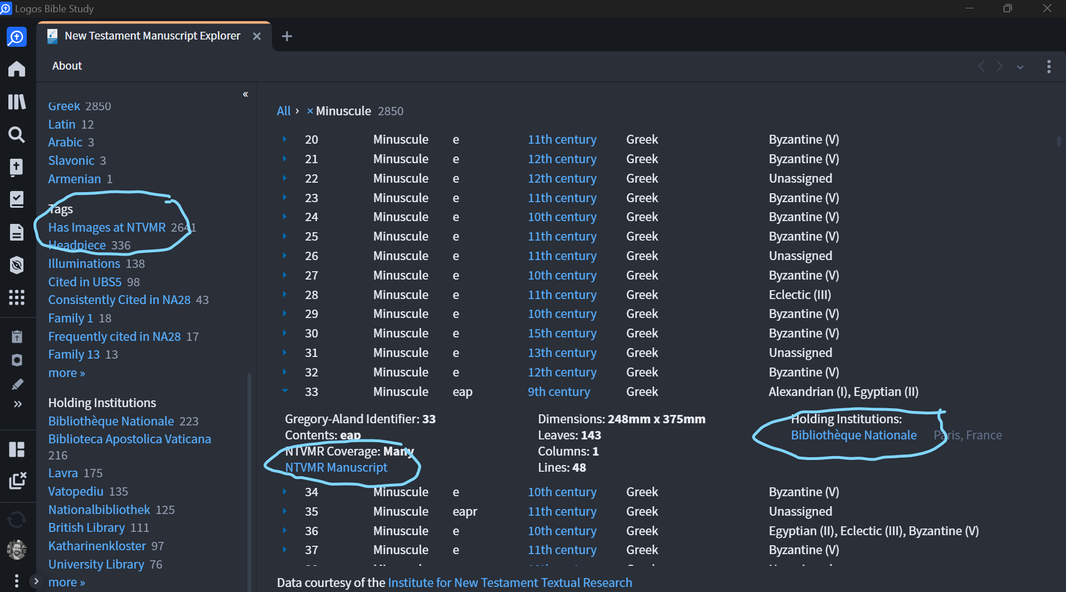Open the nine-dot apps grid icon
Viewport: 1066px width, 592px height.
pyautogui.click(x=17, y=297)
